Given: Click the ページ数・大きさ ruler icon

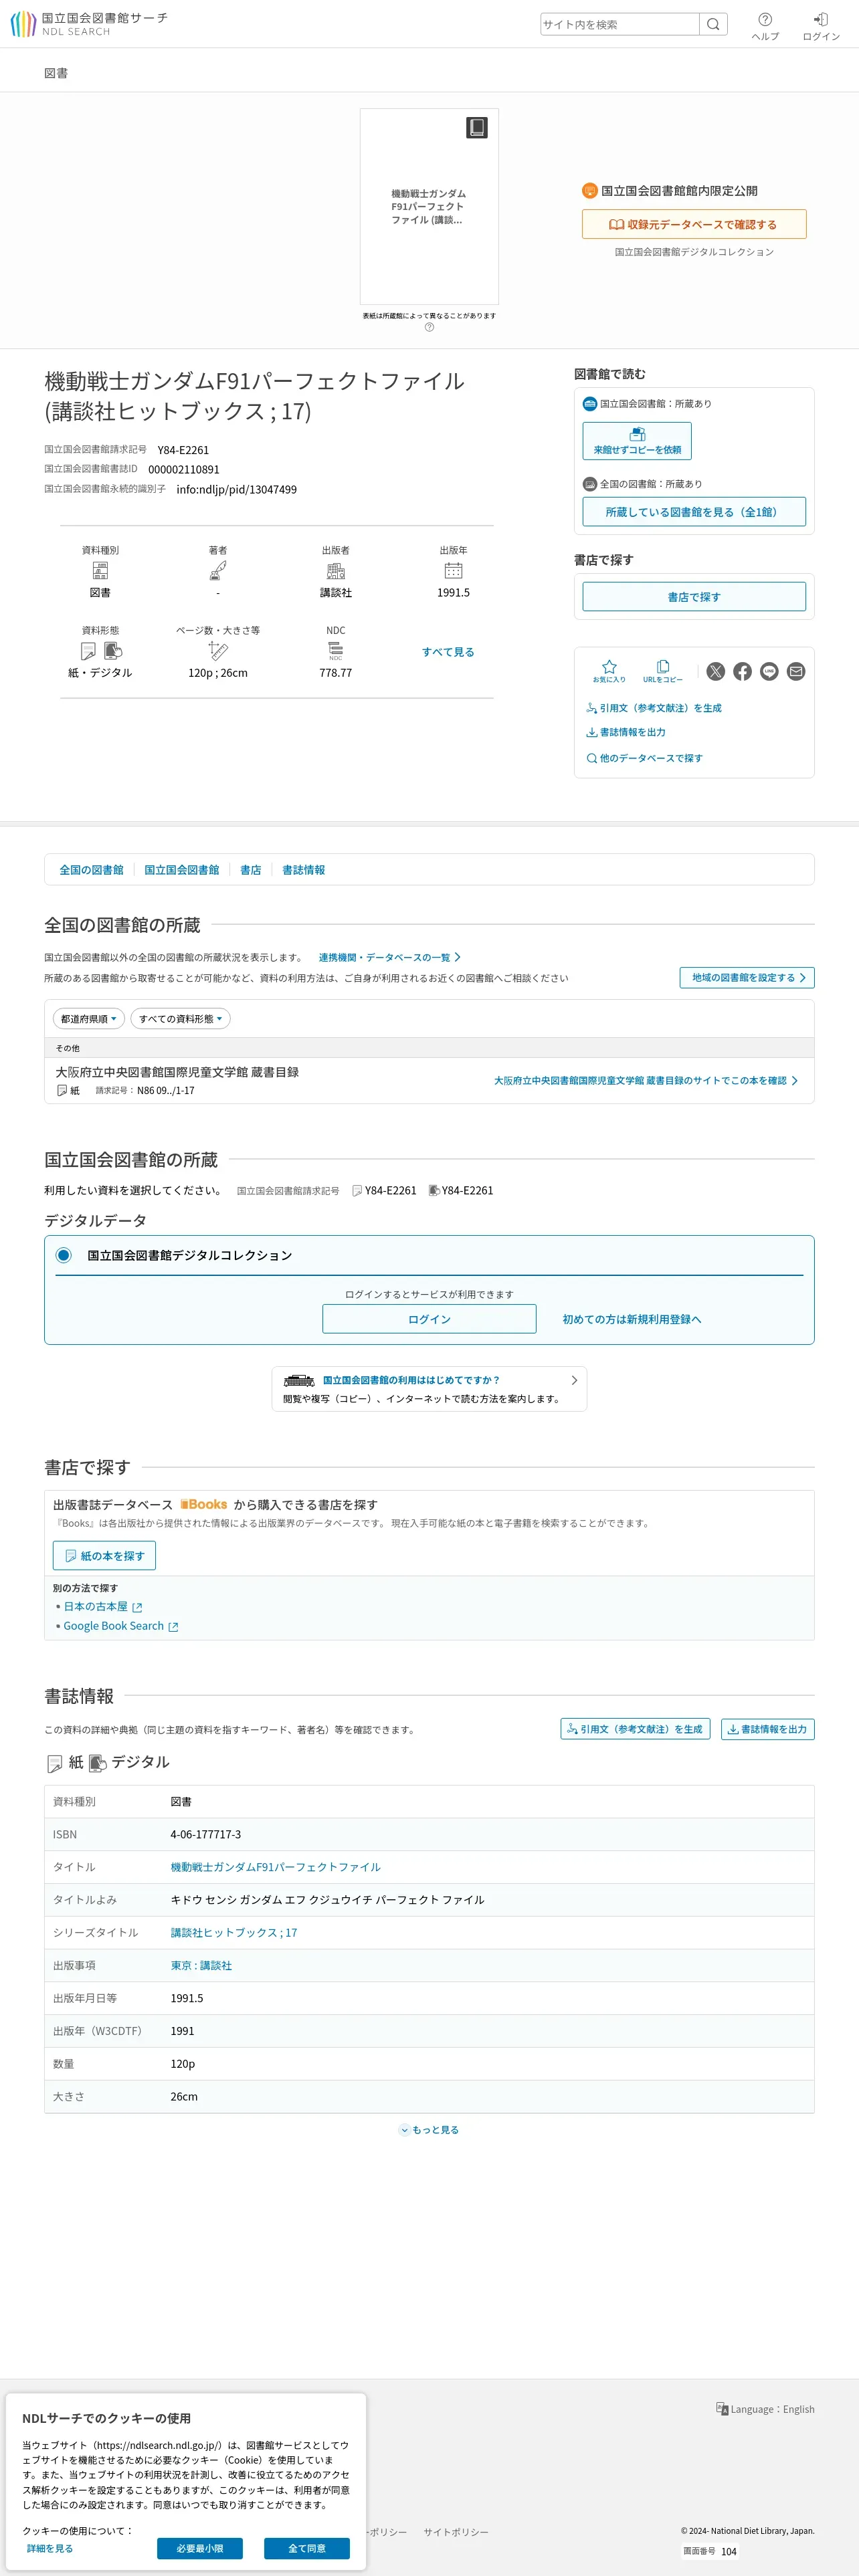Looking at the screenshot, I should pyautogui.click(x=218, y=651).
